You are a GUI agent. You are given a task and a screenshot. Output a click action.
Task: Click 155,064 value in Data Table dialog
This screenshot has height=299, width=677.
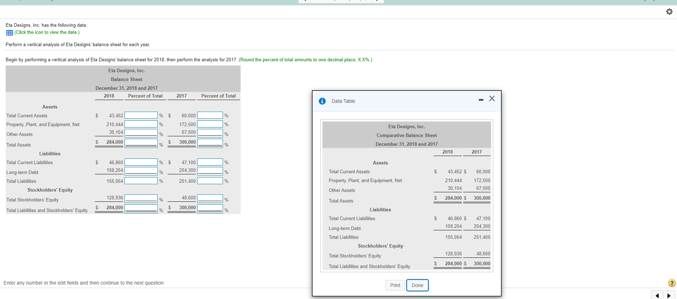click(x=453, y=237)
